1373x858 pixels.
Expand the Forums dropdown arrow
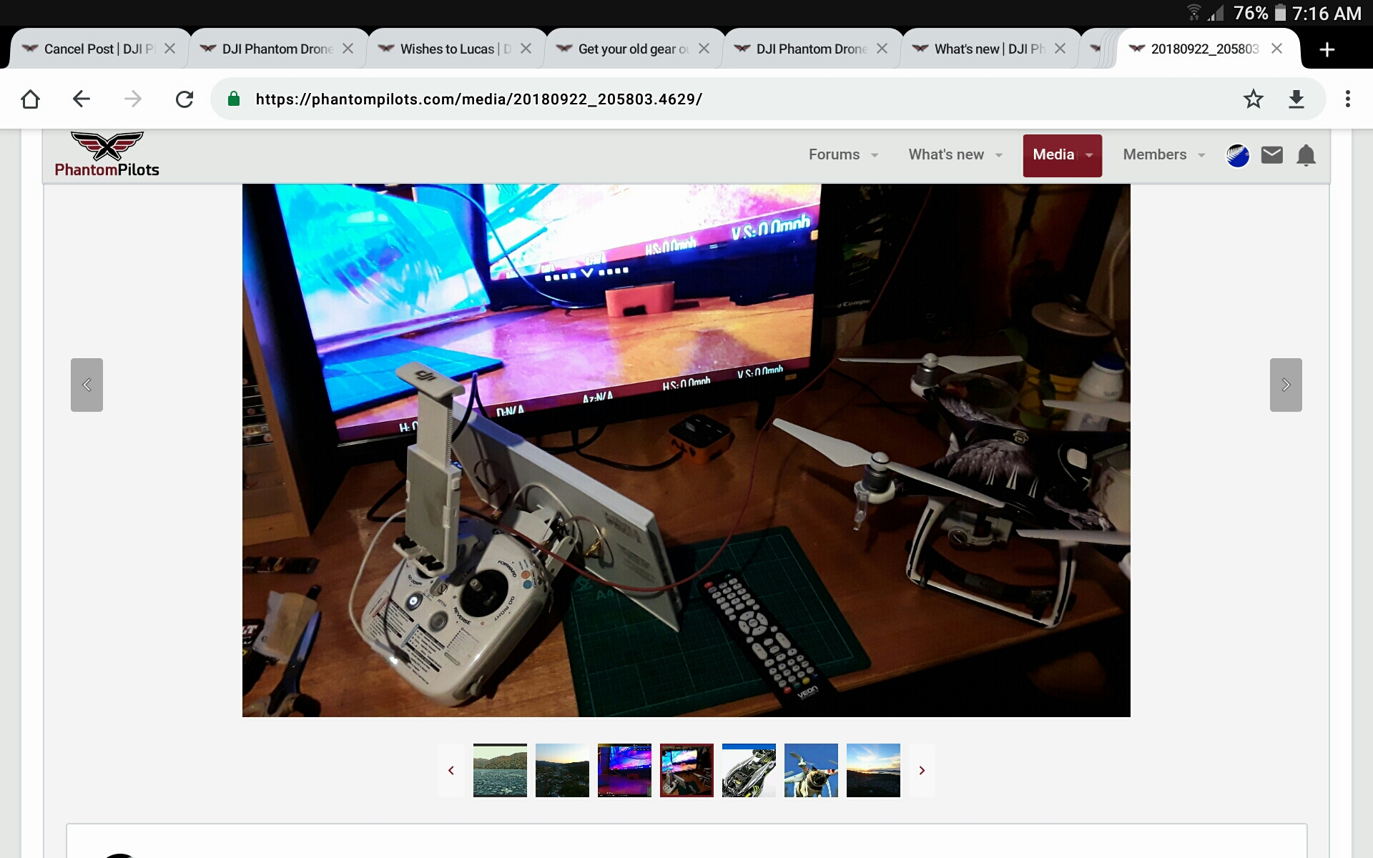tap(875, 155)
